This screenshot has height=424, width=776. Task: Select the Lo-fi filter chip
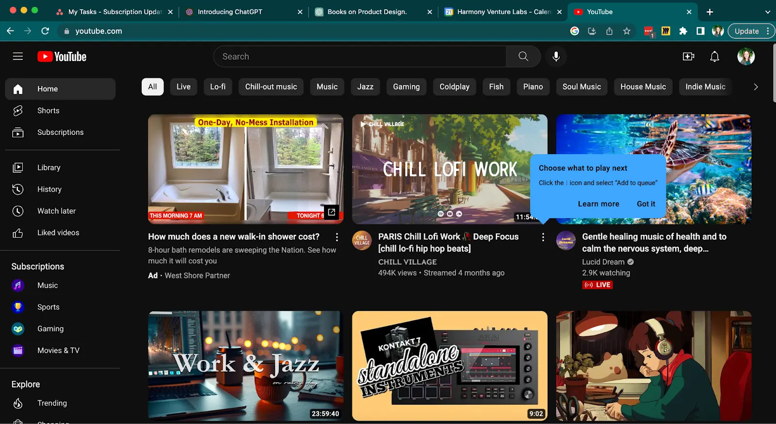click(218, 87)
